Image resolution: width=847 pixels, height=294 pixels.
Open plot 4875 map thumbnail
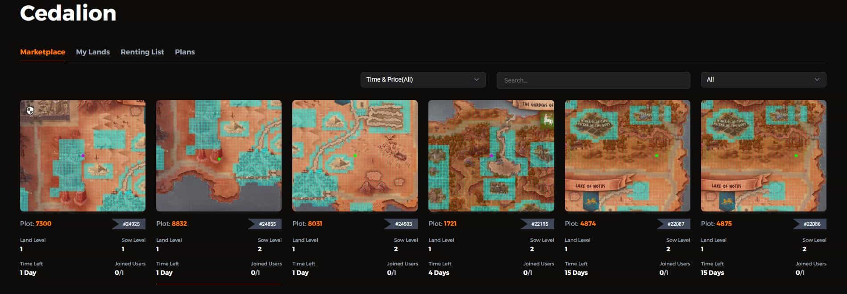point(764,155)
